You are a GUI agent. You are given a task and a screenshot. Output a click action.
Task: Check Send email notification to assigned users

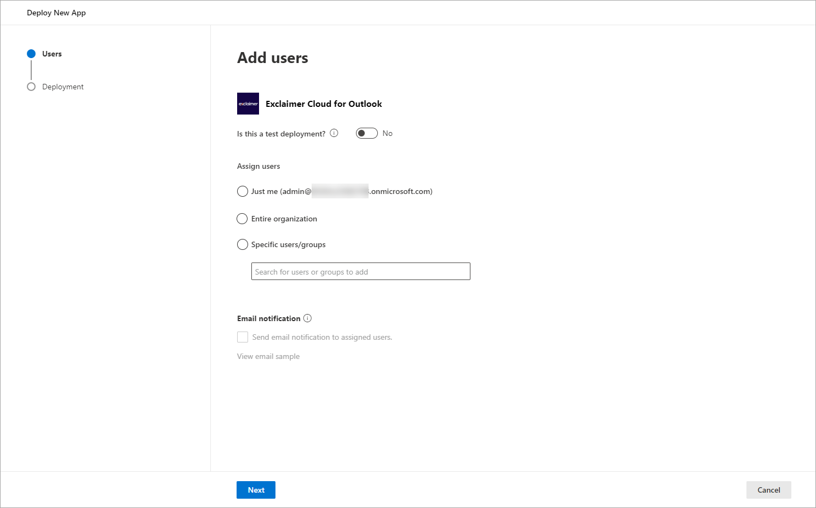[243, 337]
